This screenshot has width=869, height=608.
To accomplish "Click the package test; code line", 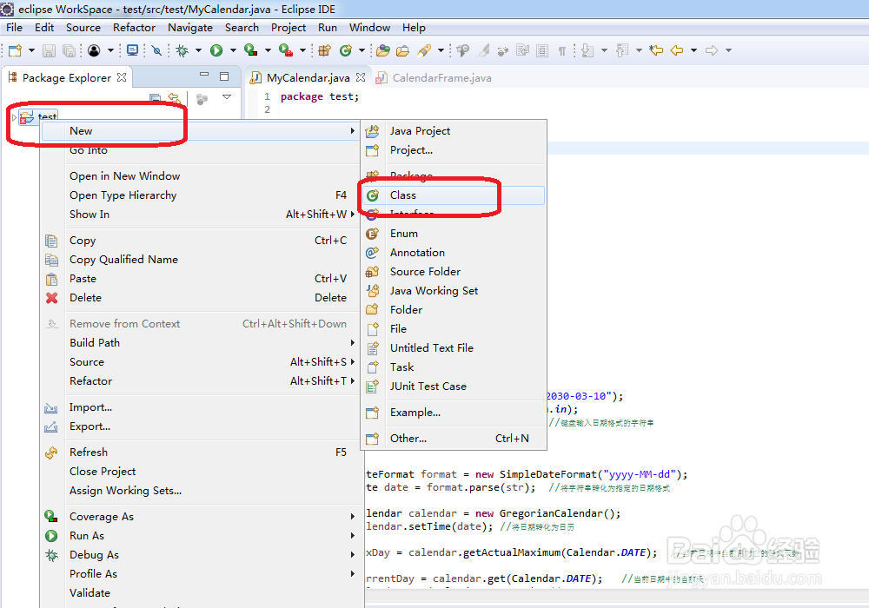I will (320, 96).
